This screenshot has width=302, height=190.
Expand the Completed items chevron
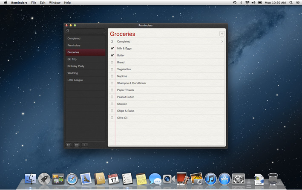tap(222, 42)
